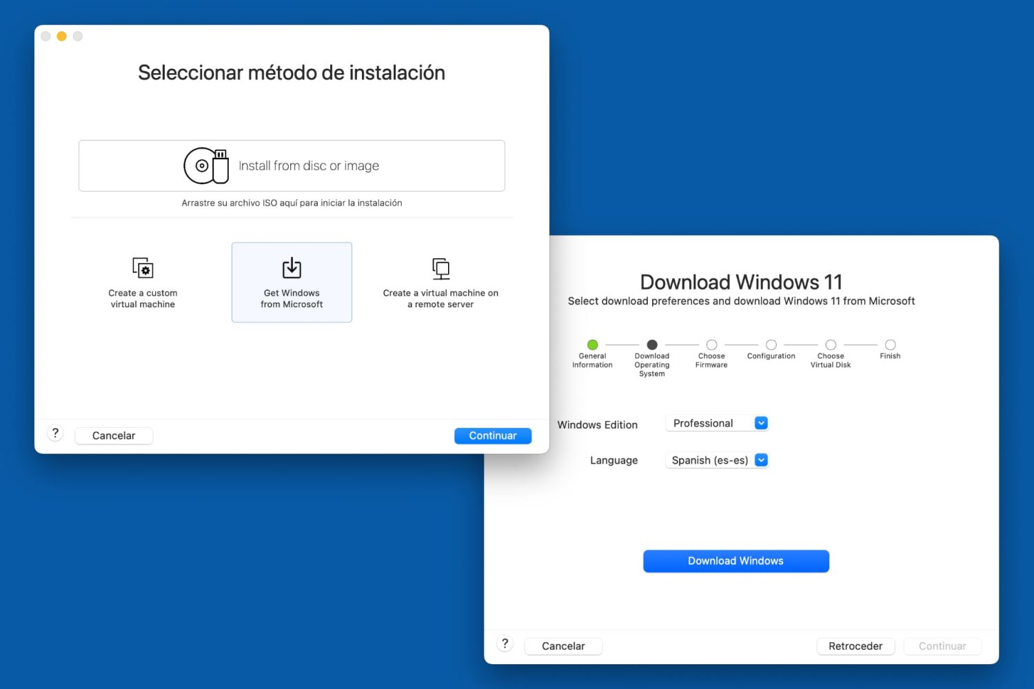Click the Download Windows button

pyautogui.click(x=736, y=561)
